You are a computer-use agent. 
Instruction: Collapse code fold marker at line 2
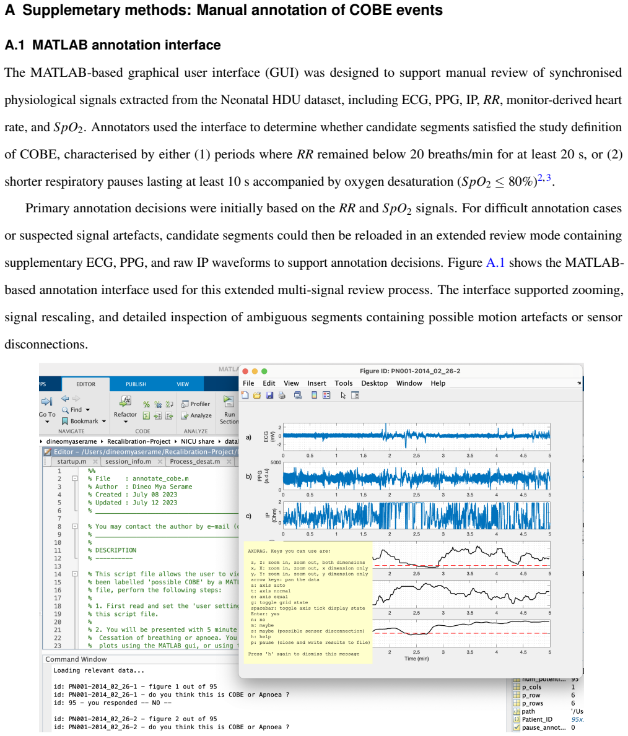(x=75, y=478)
